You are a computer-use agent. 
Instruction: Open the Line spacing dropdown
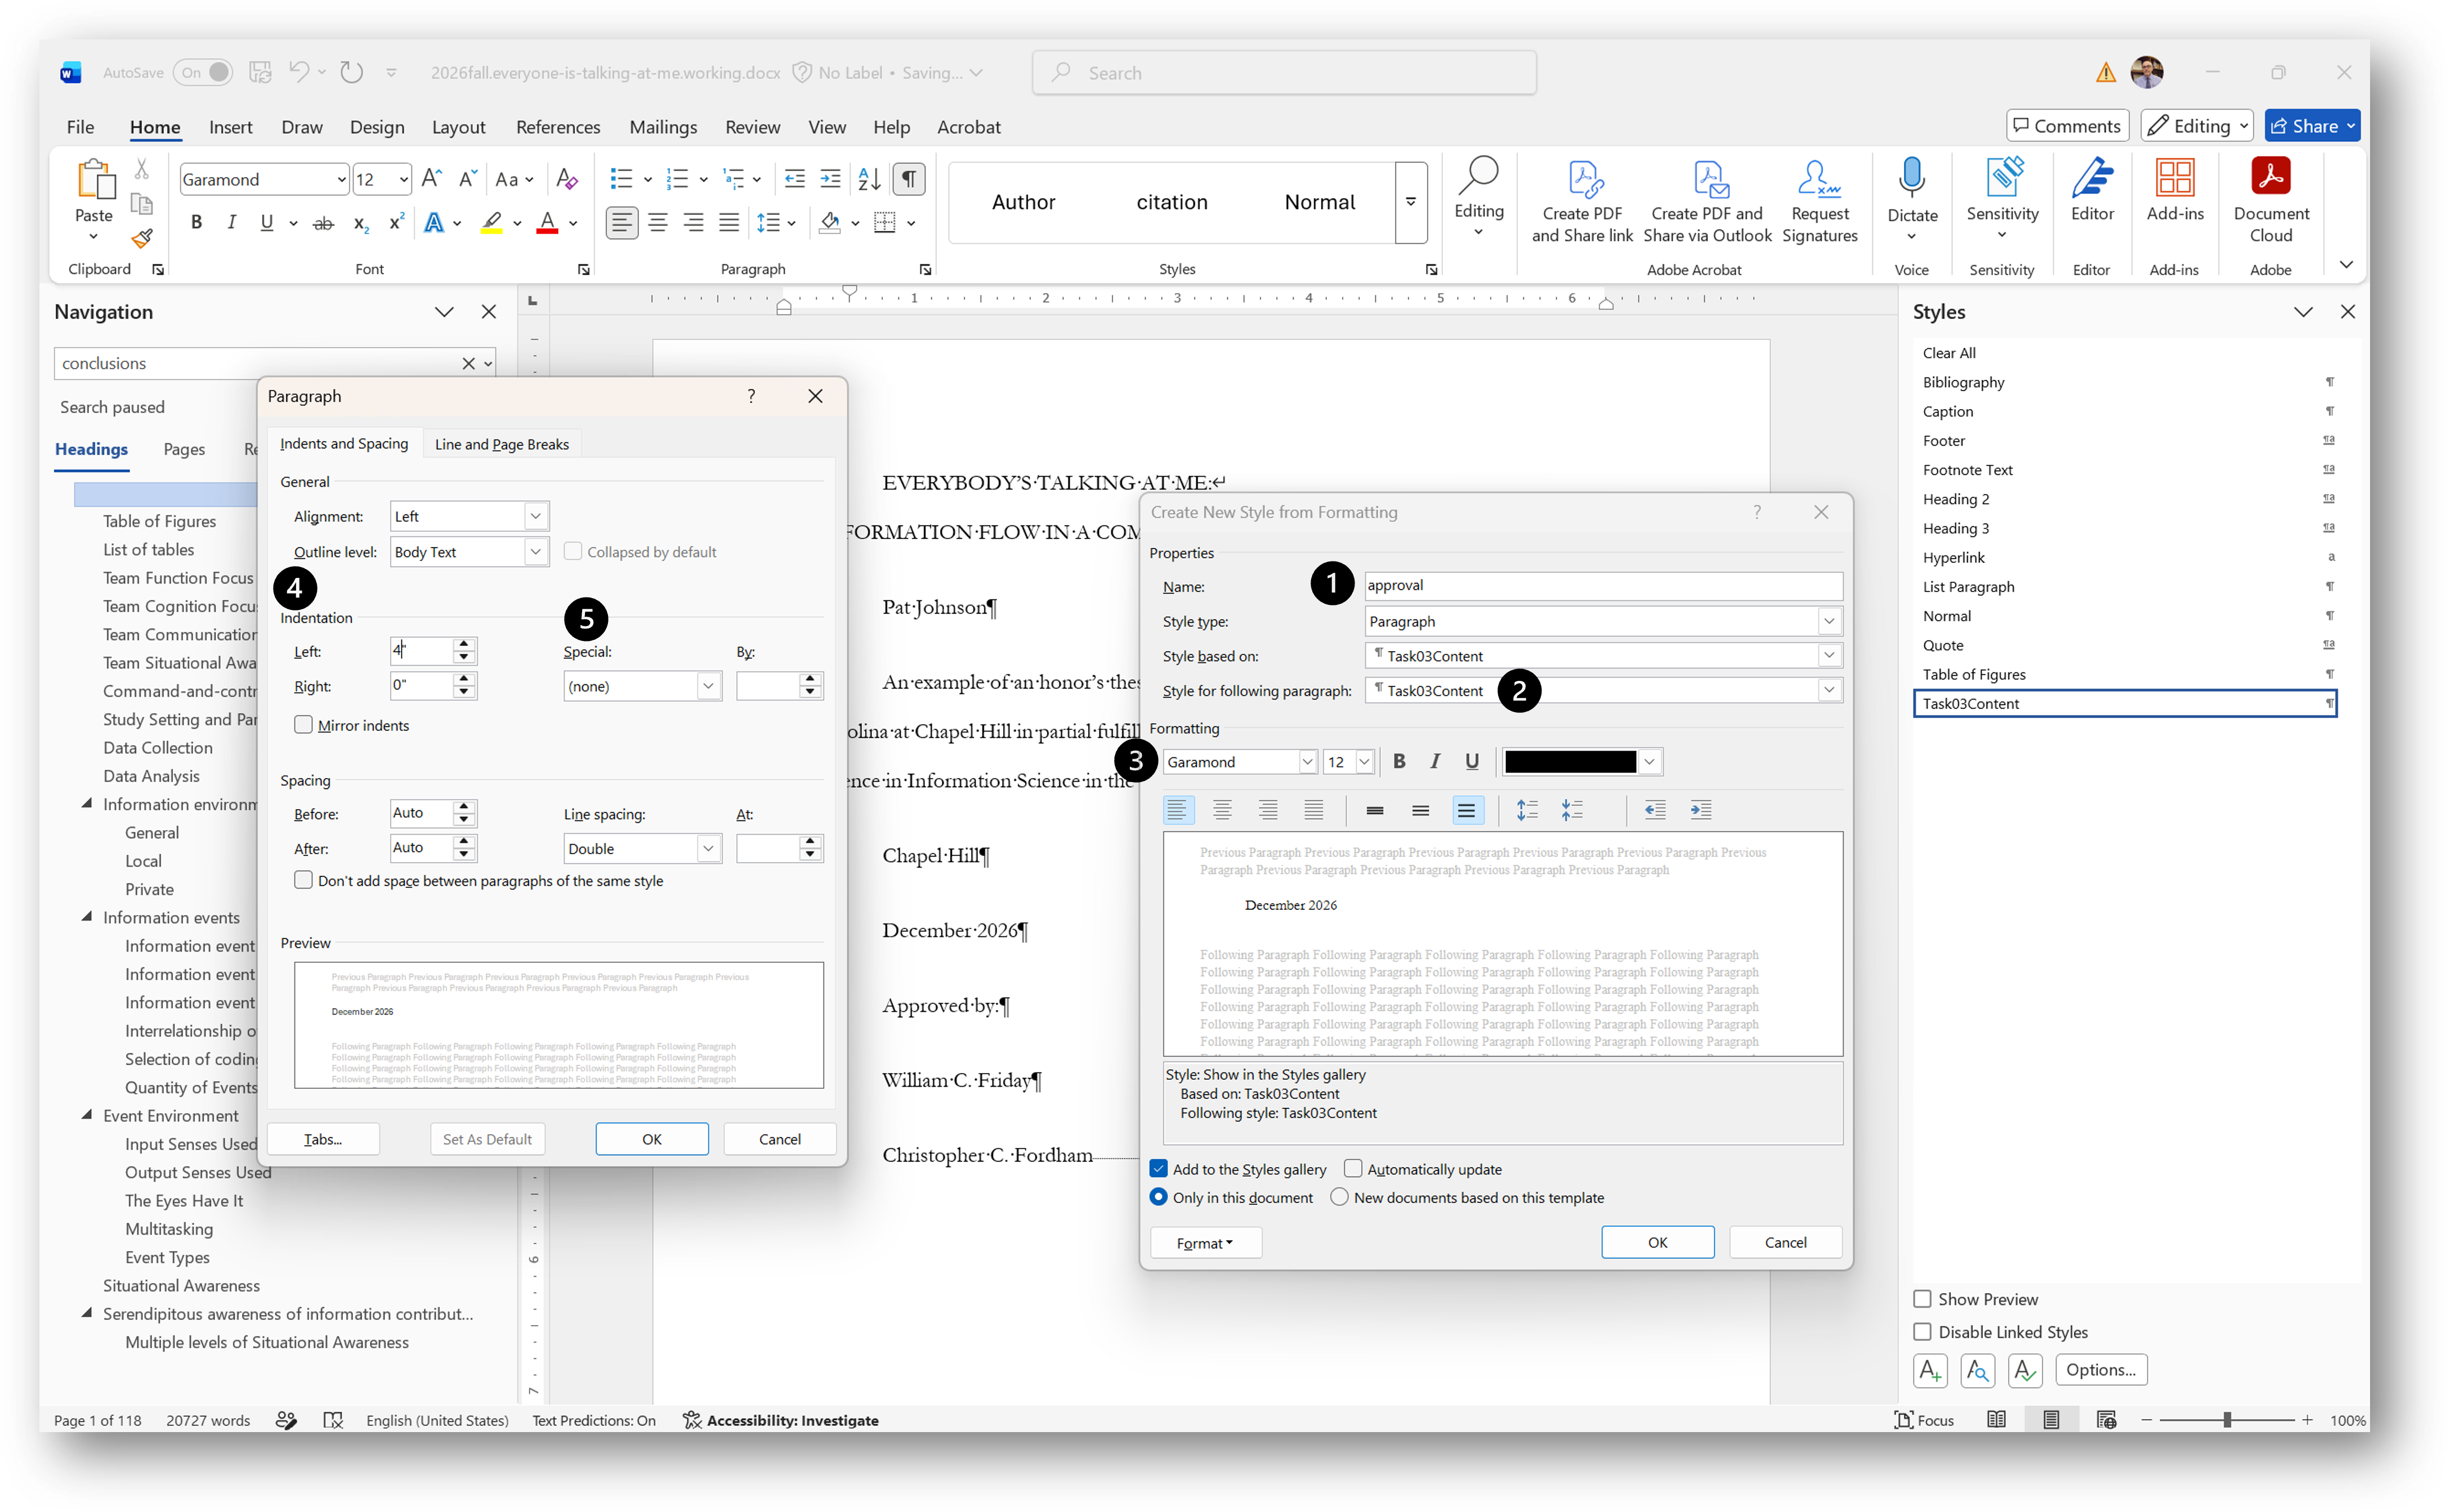(708, 849)
